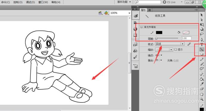This screenshot has width=206, height=111.
Task: Open the 缩放 scale dropdown
Action: click(x=164, y=50)
